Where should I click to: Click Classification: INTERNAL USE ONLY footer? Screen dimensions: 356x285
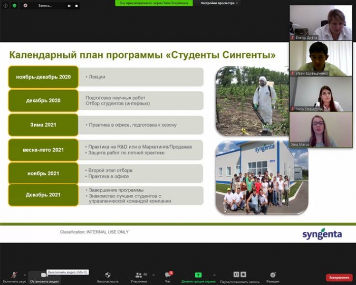click(95, 232)
